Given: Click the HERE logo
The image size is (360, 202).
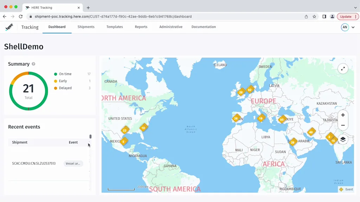Looking at the screenshot, I should point(9,27).
